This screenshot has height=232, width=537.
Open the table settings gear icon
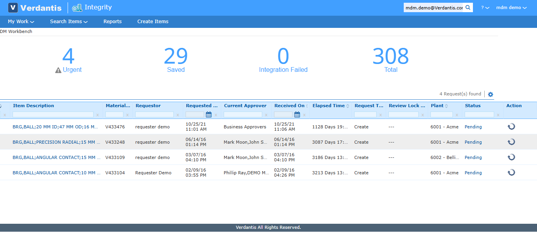[x=490, y=94]
